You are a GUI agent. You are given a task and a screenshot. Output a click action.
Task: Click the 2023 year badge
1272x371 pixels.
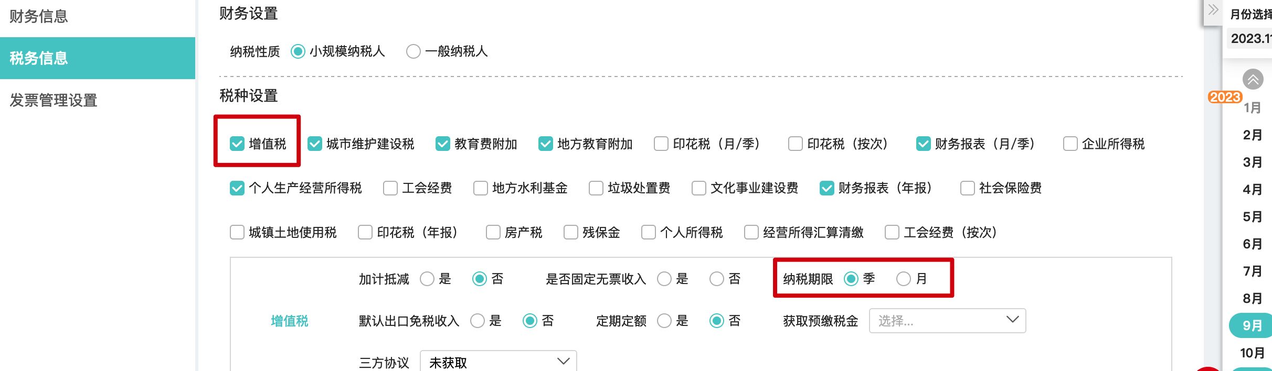(x=1224, y=97)
